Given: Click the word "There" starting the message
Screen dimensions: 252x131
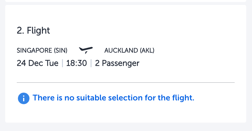Looking at the screenshot, I should [x=44, y=98].
